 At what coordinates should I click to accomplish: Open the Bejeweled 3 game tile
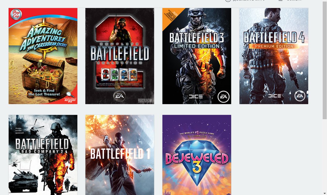tap(197, 155)
